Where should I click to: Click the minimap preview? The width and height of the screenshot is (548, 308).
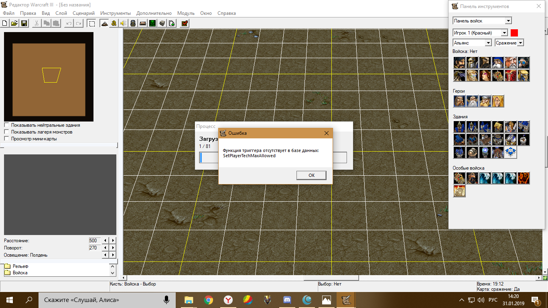click(x=49, y=77)
